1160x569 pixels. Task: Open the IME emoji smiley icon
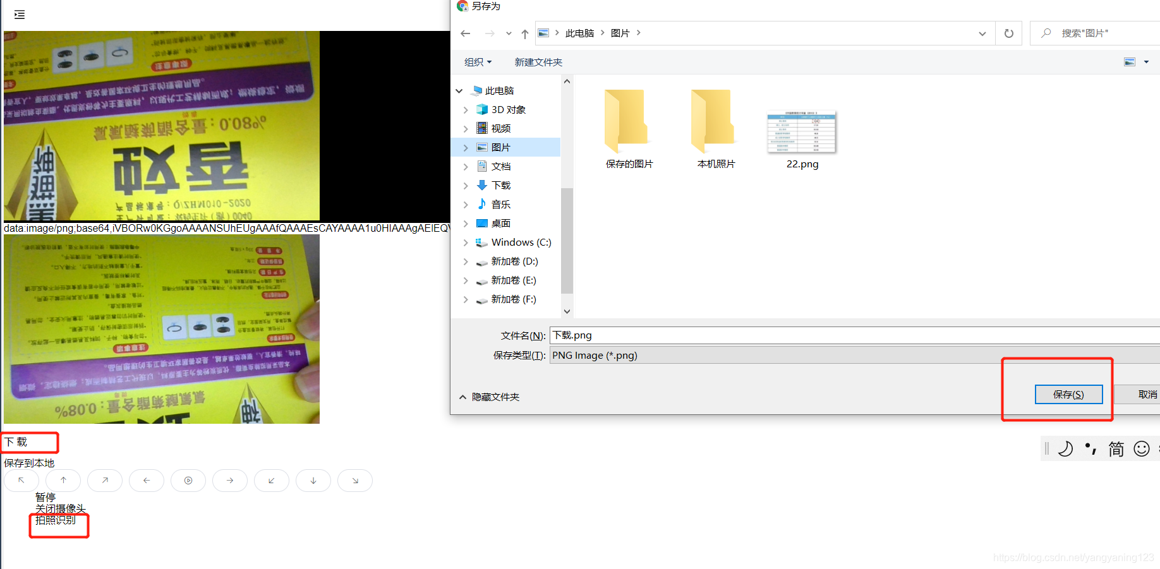coord(1142,449)
